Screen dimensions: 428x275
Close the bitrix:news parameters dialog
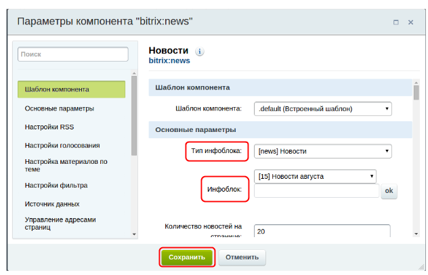tap(410, 22)
